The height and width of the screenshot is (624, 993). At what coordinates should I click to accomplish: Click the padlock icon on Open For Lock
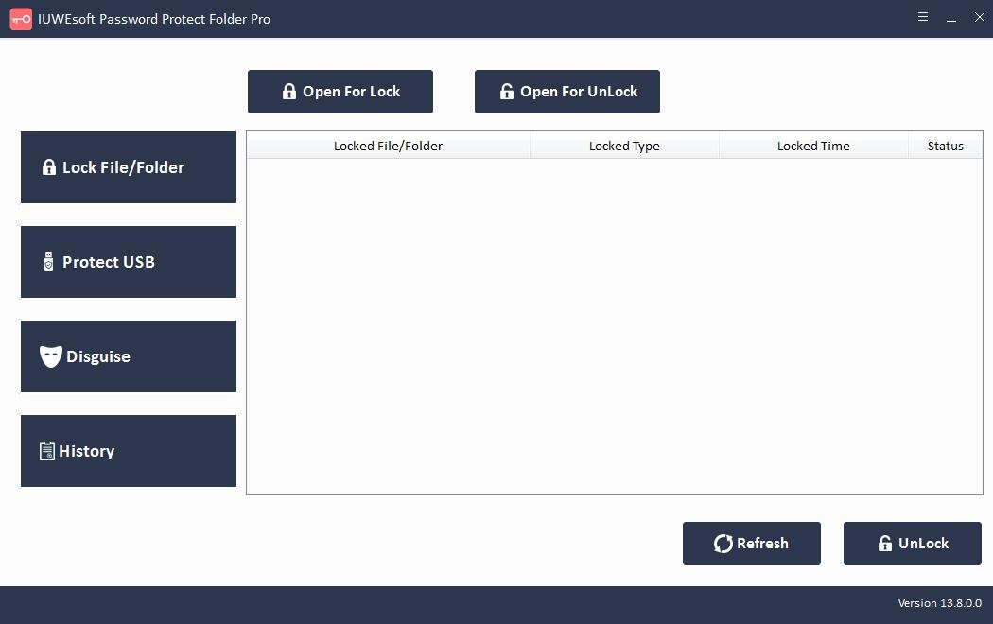[288, 91]
